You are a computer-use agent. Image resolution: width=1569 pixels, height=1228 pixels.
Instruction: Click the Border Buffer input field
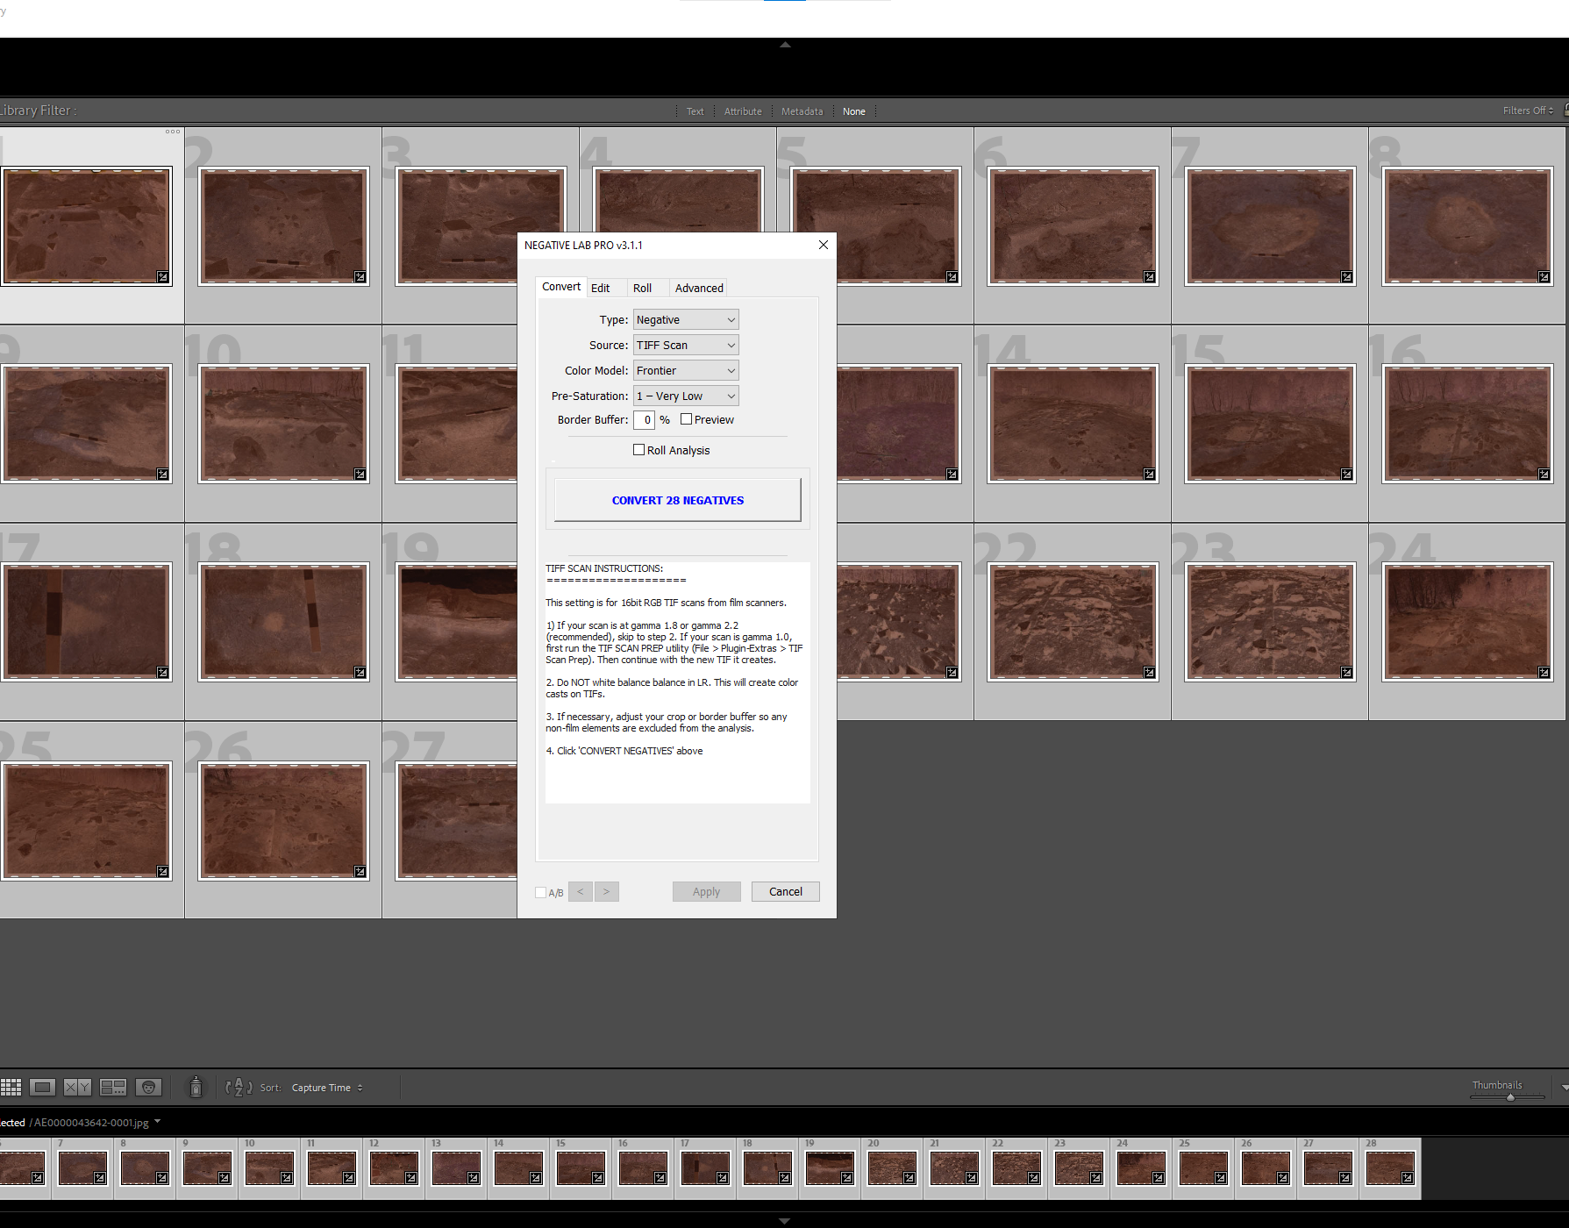pyautogui.click(x=645, y=420)
